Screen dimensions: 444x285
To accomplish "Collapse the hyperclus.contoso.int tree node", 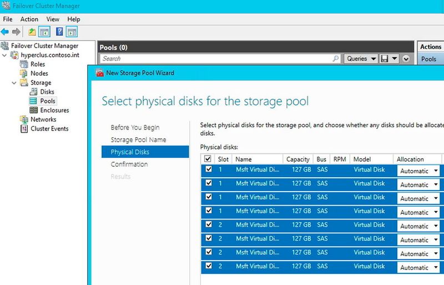I will click(x=4, y=55).
